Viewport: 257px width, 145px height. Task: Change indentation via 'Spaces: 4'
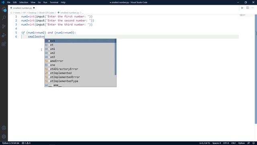point(216,143)
